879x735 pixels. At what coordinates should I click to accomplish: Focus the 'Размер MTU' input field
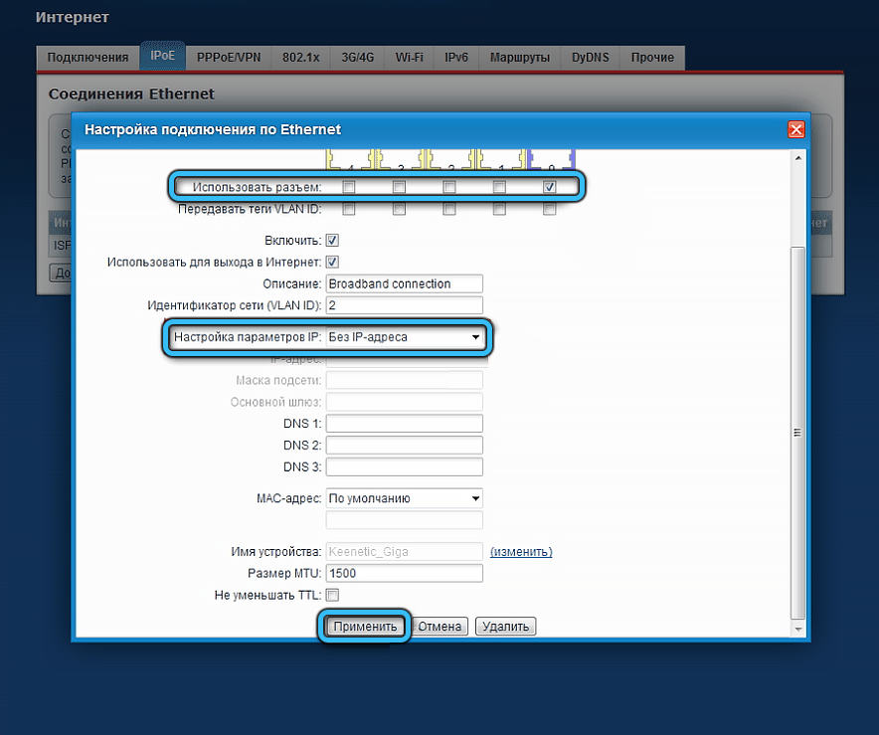404,573
